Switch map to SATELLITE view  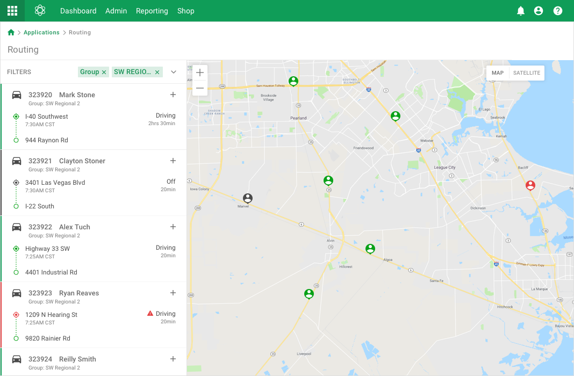click(x=526, y=73)
